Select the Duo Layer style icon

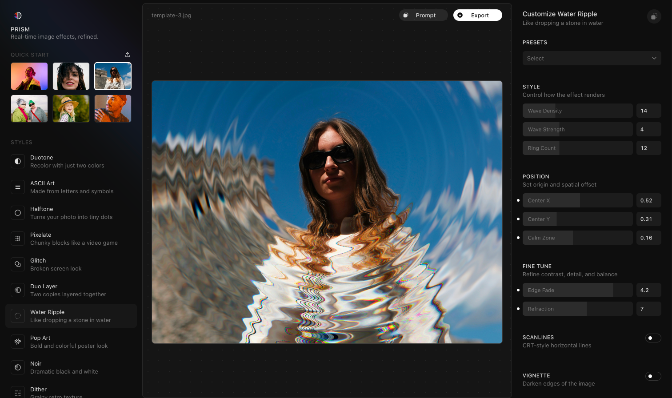(18, 290)
